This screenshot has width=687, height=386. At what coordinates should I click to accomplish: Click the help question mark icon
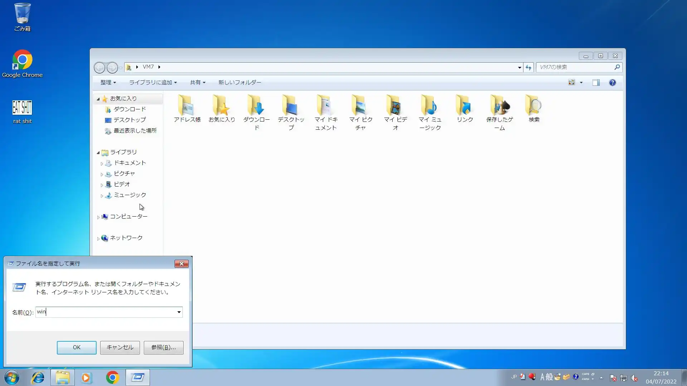pyautogui.click(x=612, y=83)
